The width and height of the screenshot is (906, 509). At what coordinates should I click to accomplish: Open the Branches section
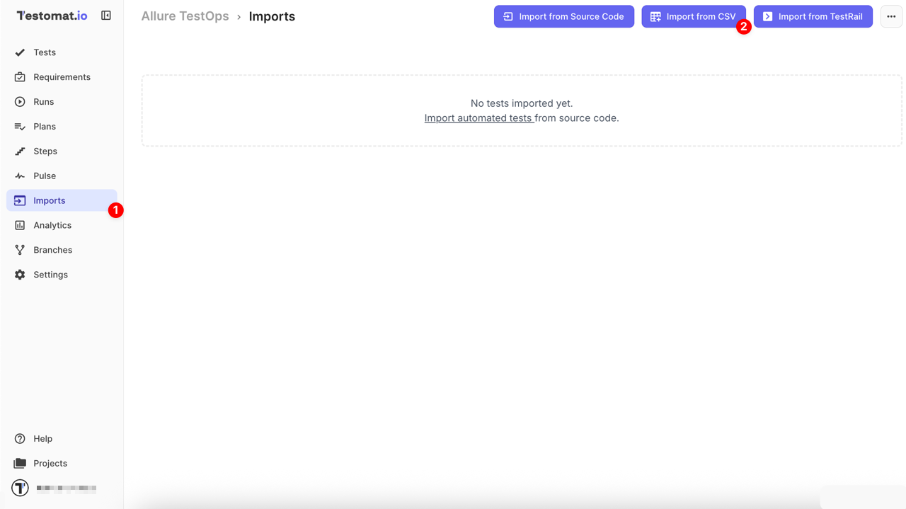click(x=52, y=249)
